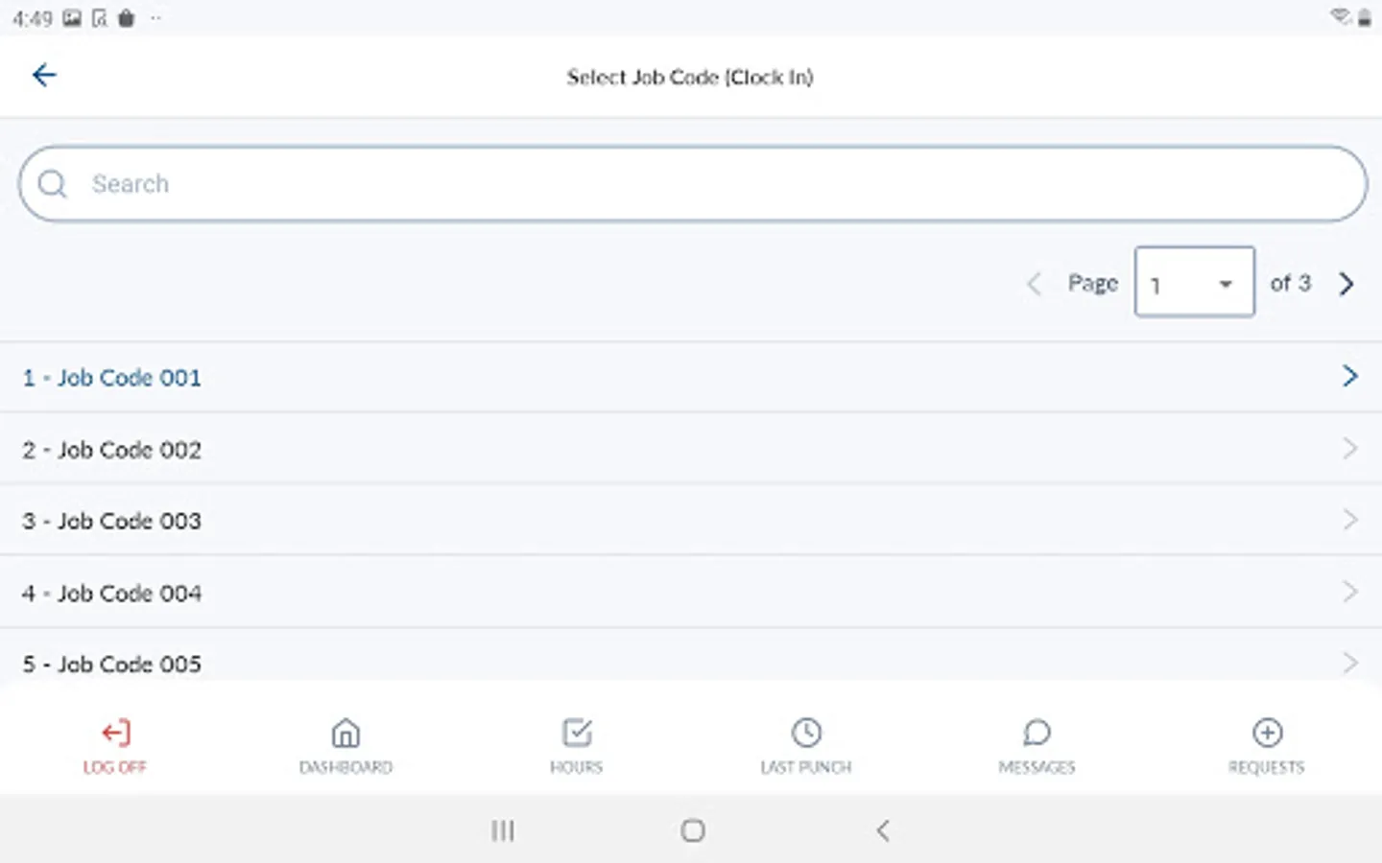Tap the Log Off icon

(115, 734)
